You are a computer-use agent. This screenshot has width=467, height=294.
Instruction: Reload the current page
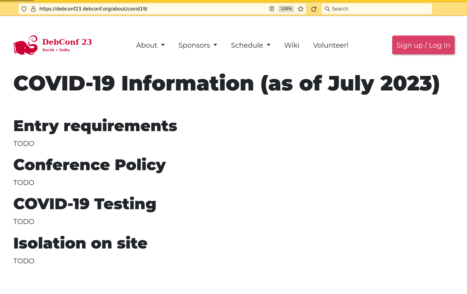click(314, 9)
